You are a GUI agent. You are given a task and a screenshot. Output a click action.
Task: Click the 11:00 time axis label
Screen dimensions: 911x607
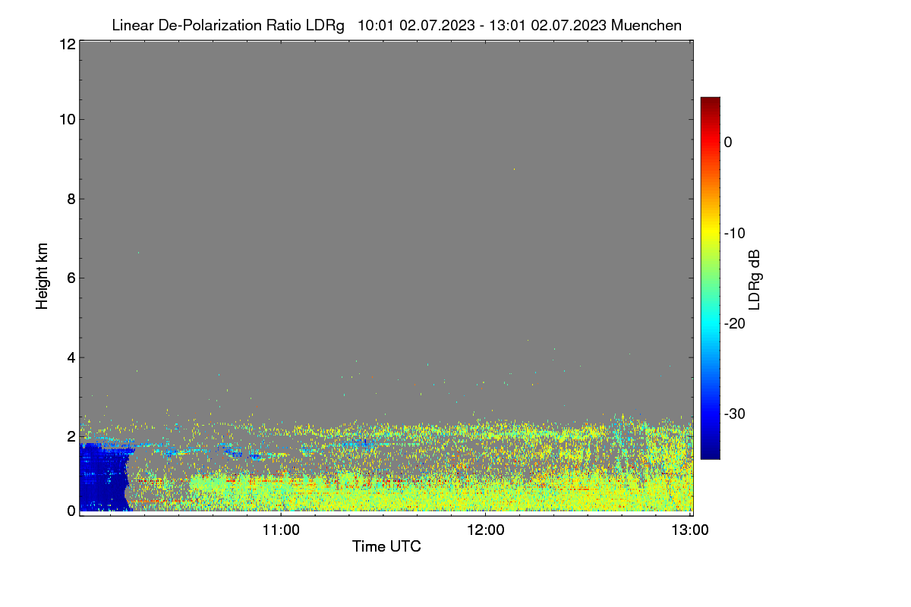281,530
